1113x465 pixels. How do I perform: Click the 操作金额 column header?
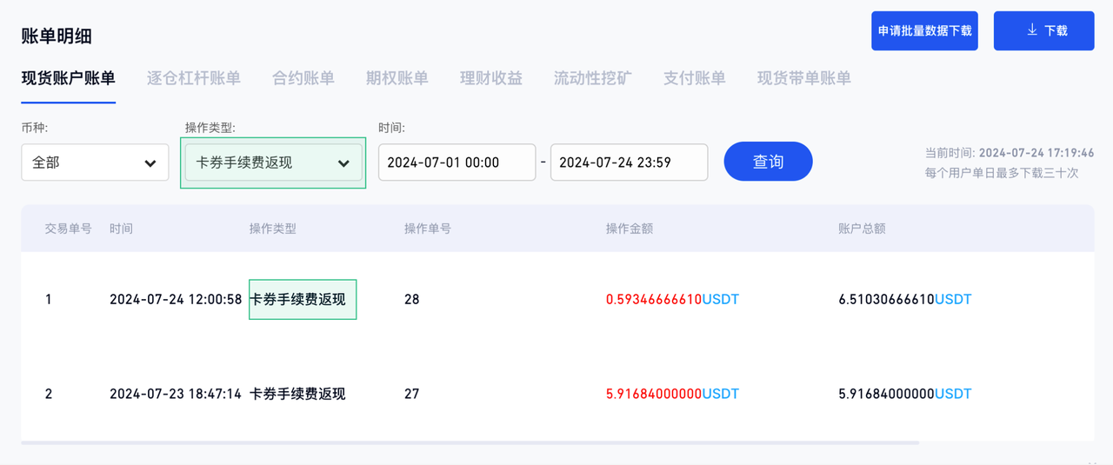pyautogui.click(x=629, y=229)
